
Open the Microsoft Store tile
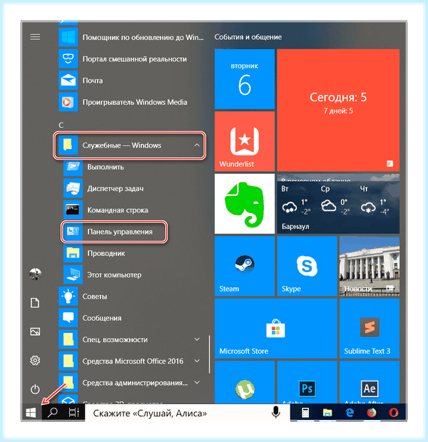point(275,328)
